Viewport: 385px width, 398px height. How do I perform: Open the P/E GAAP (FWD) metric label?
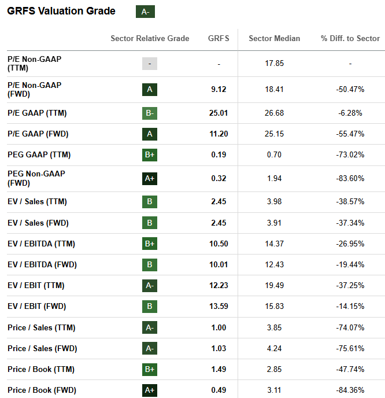(x=38, y=134)
